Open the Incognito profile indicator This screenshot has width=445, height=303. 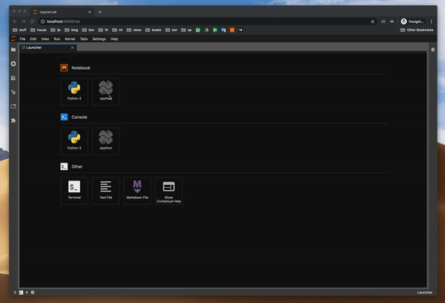(412, 22)
